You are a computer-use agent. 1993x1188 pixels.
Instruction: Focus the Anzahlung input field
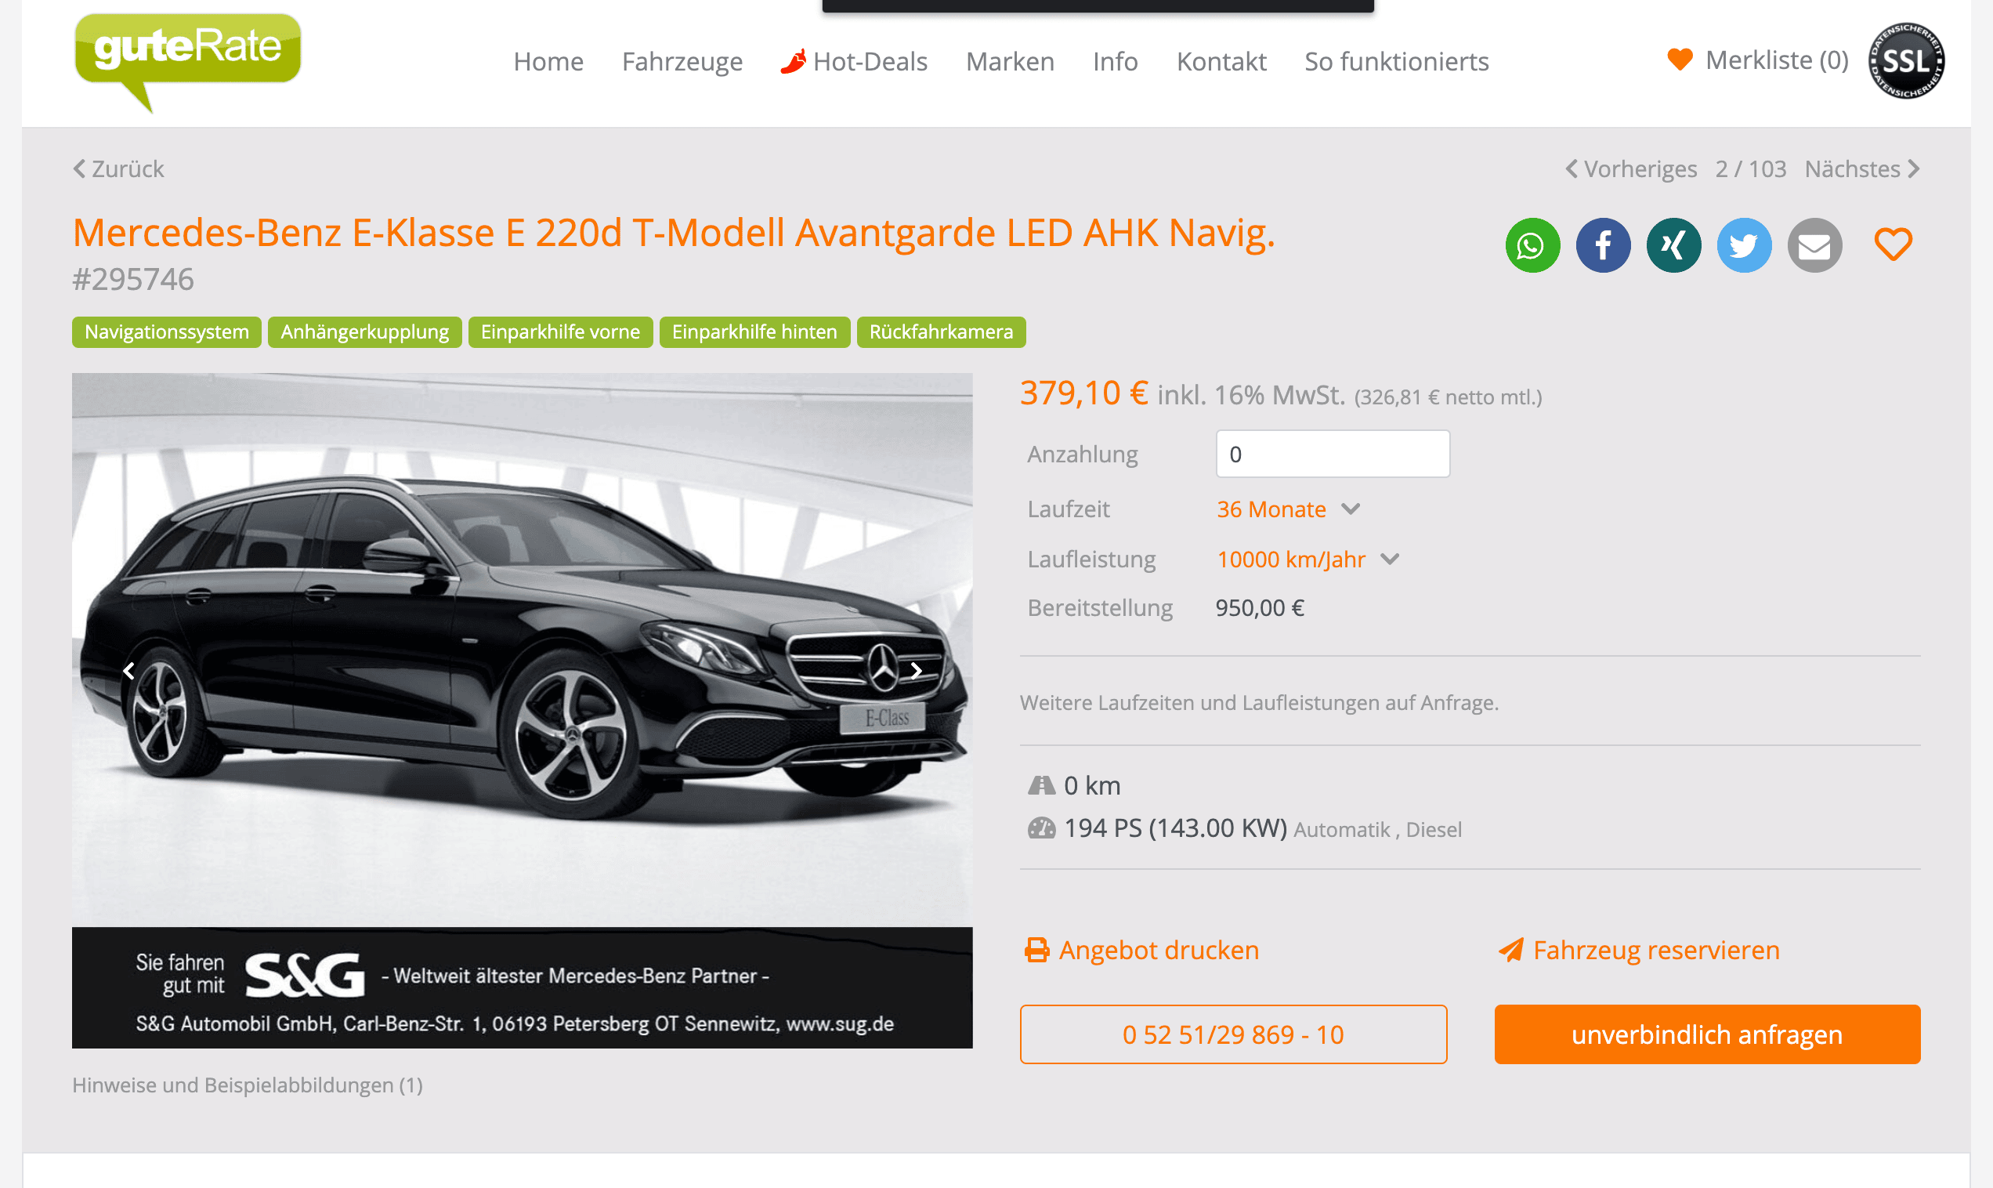click(1332, 454)
